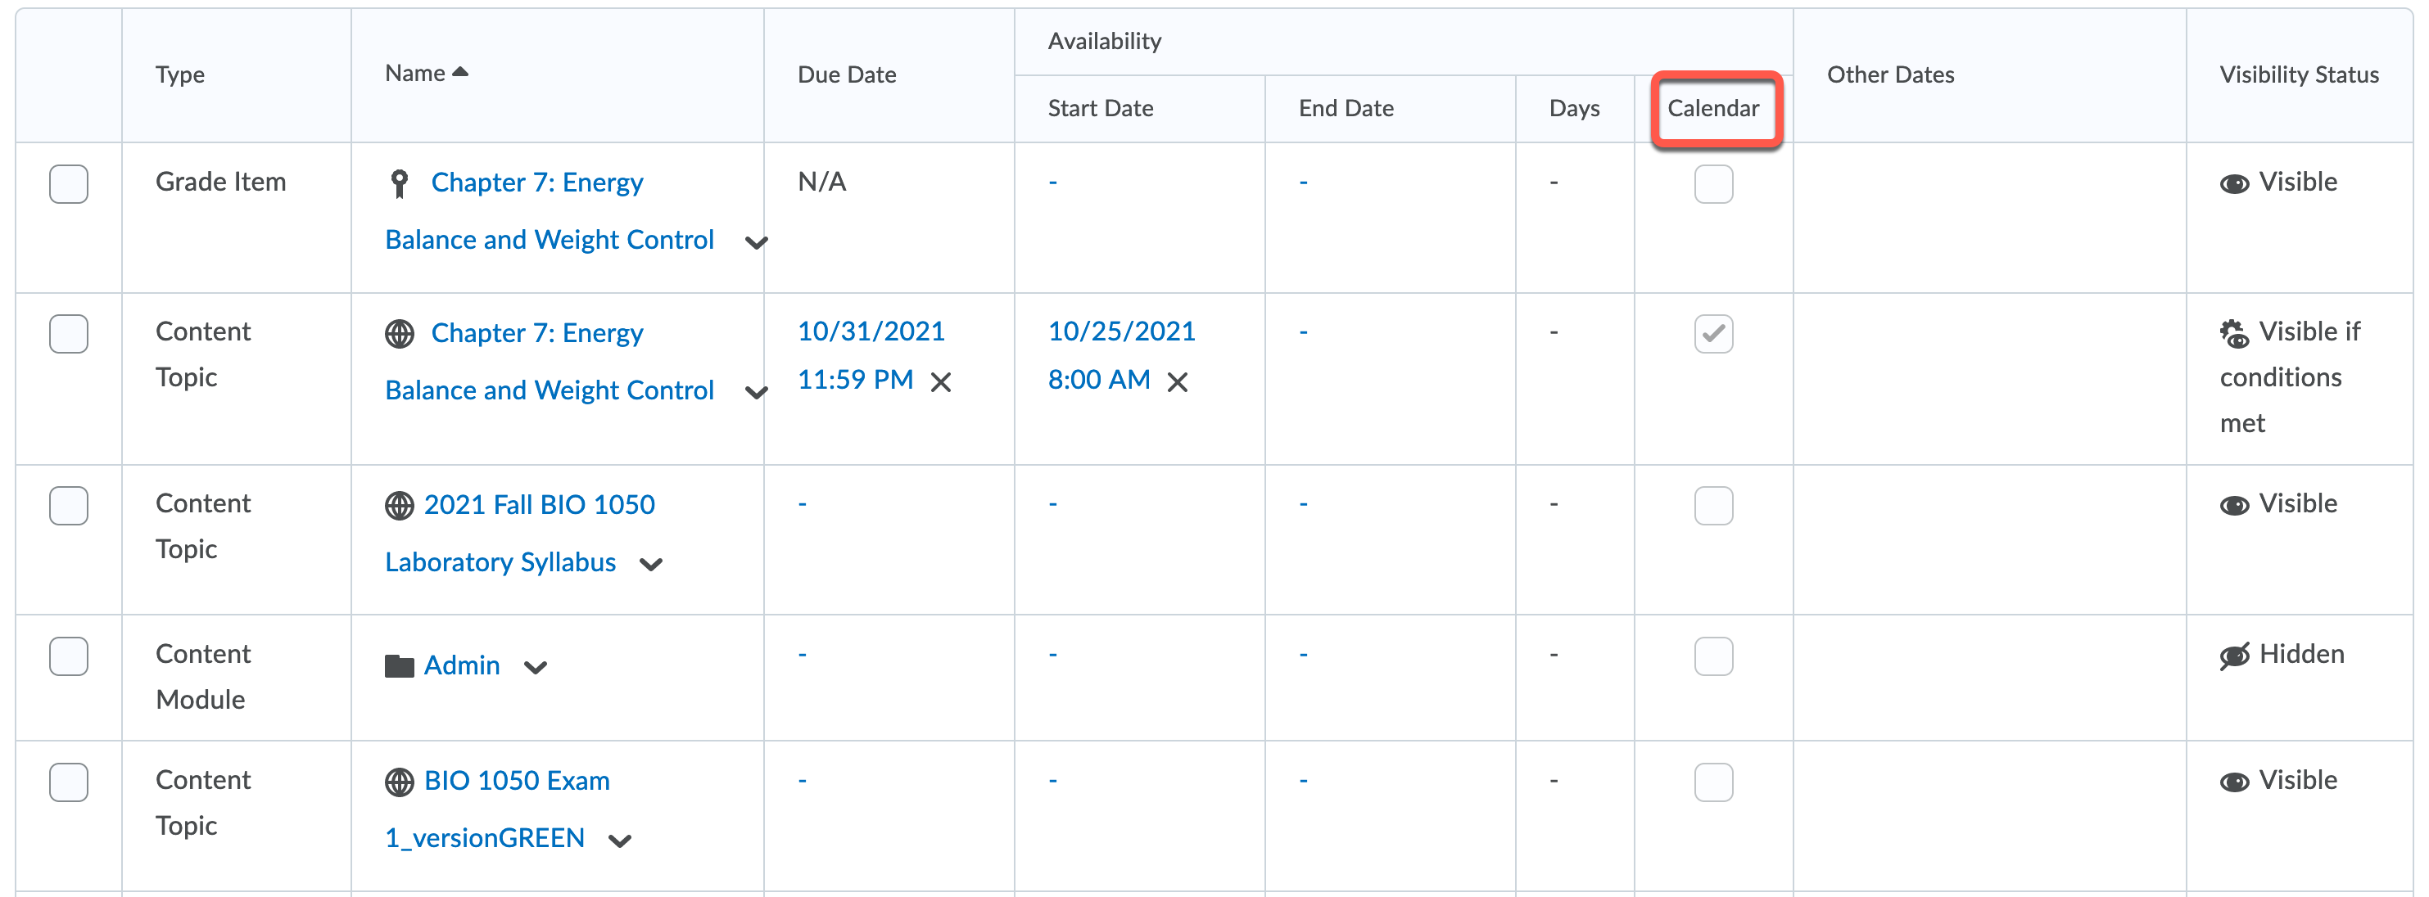Select the Admin Content Module row checkbox

(x=69, y=656)
